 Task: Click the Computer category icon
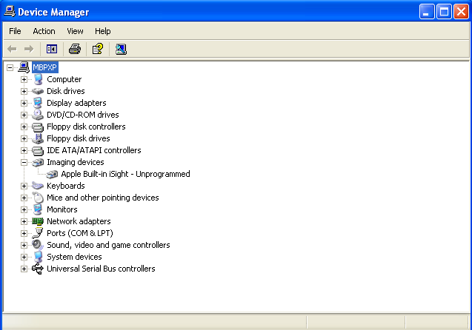pyautogui.click(x=38, y=79)
